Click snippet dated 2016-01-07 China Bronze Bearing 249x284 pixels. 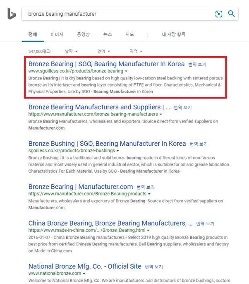pos(129,244)
